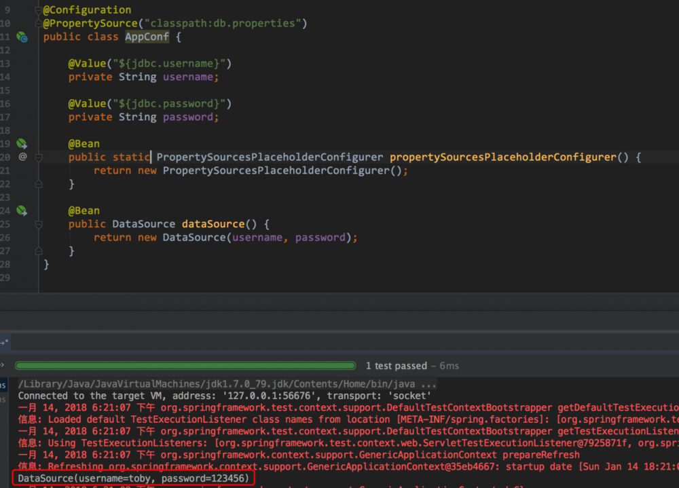
Task: Click the 1 test passed status label
Action: pos(397,366)
